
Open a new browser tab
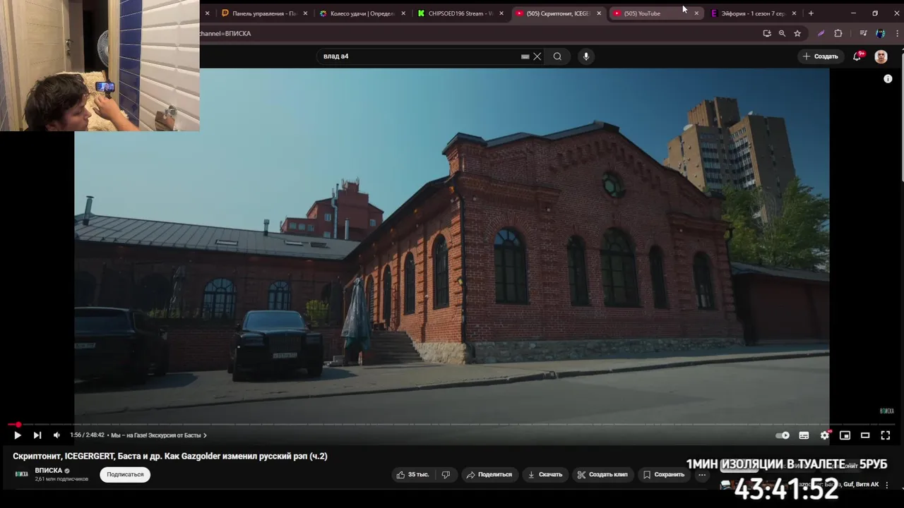tap(811, 13)
